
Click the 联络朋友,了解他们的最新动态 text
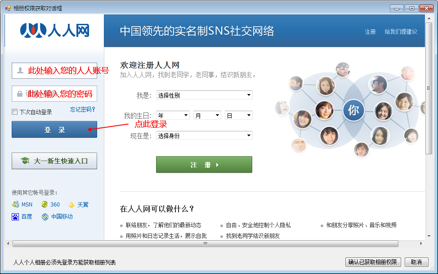(163, 225)
